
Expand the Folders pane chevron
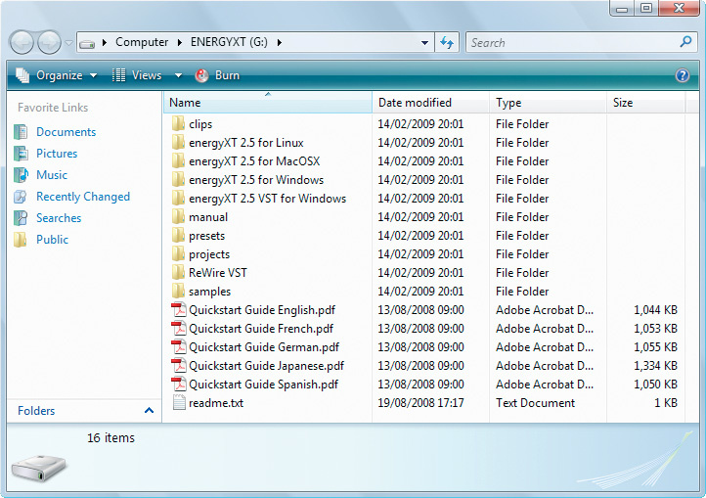point(149,411)
